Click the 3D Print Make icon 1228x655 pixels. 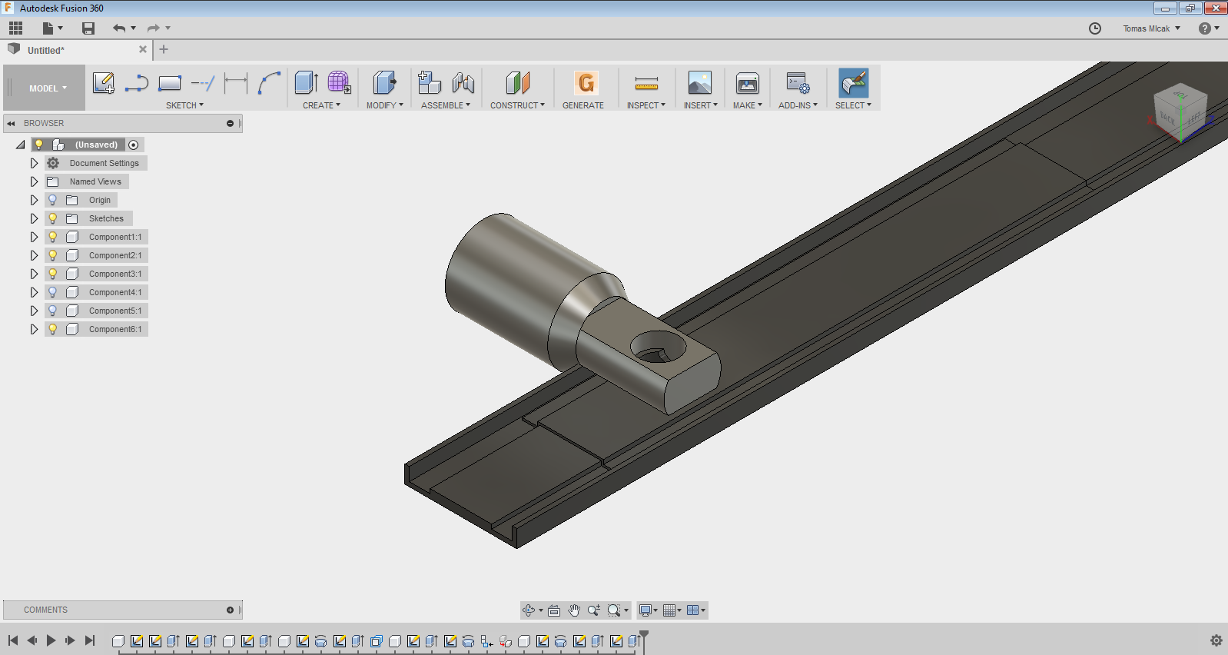tap(747, 83)
